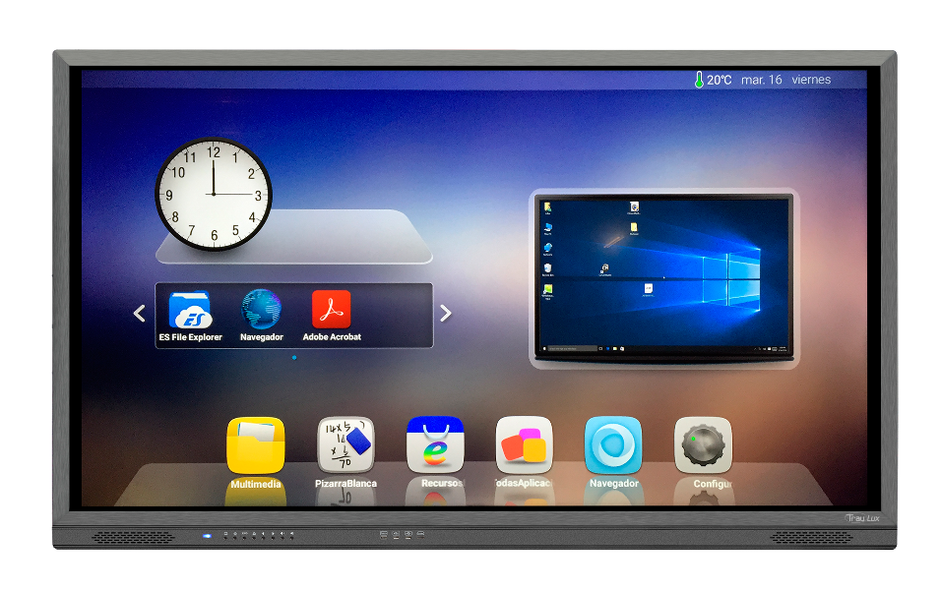941x590 pixels.
Task: Launch blue Navegador app in dock
Action: point(613,445)
